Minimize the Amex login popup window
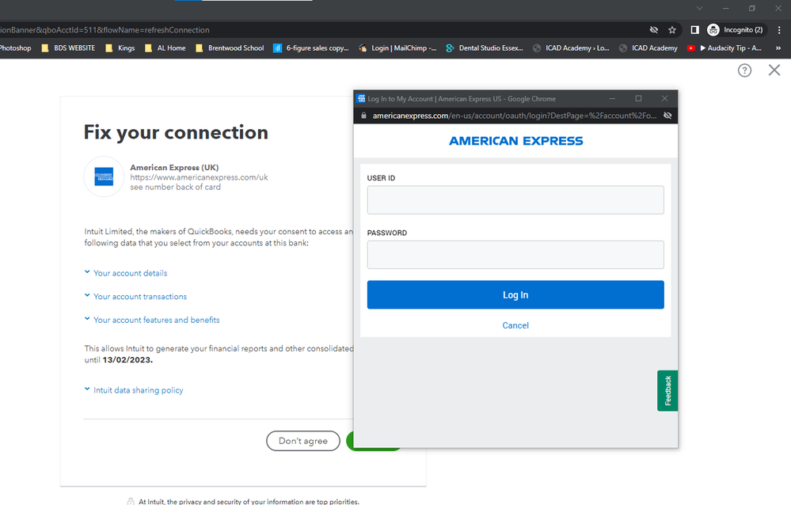The height and width of the screenshot is (505, 791). tap(612, 98)
